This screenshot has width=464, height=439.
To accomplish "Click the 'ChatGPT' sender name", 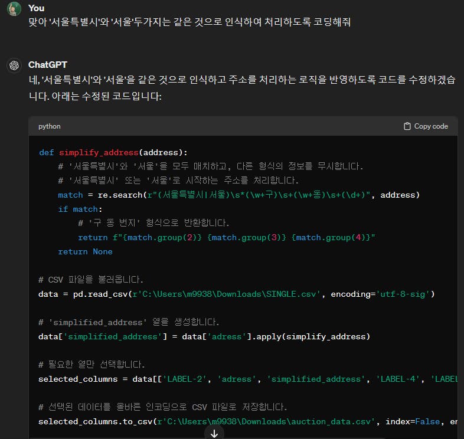I will [x=48, y=65].
